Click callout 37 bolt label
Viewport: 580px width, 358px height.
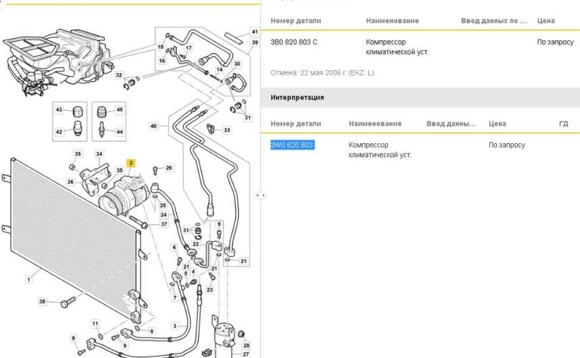click(164, 224)
